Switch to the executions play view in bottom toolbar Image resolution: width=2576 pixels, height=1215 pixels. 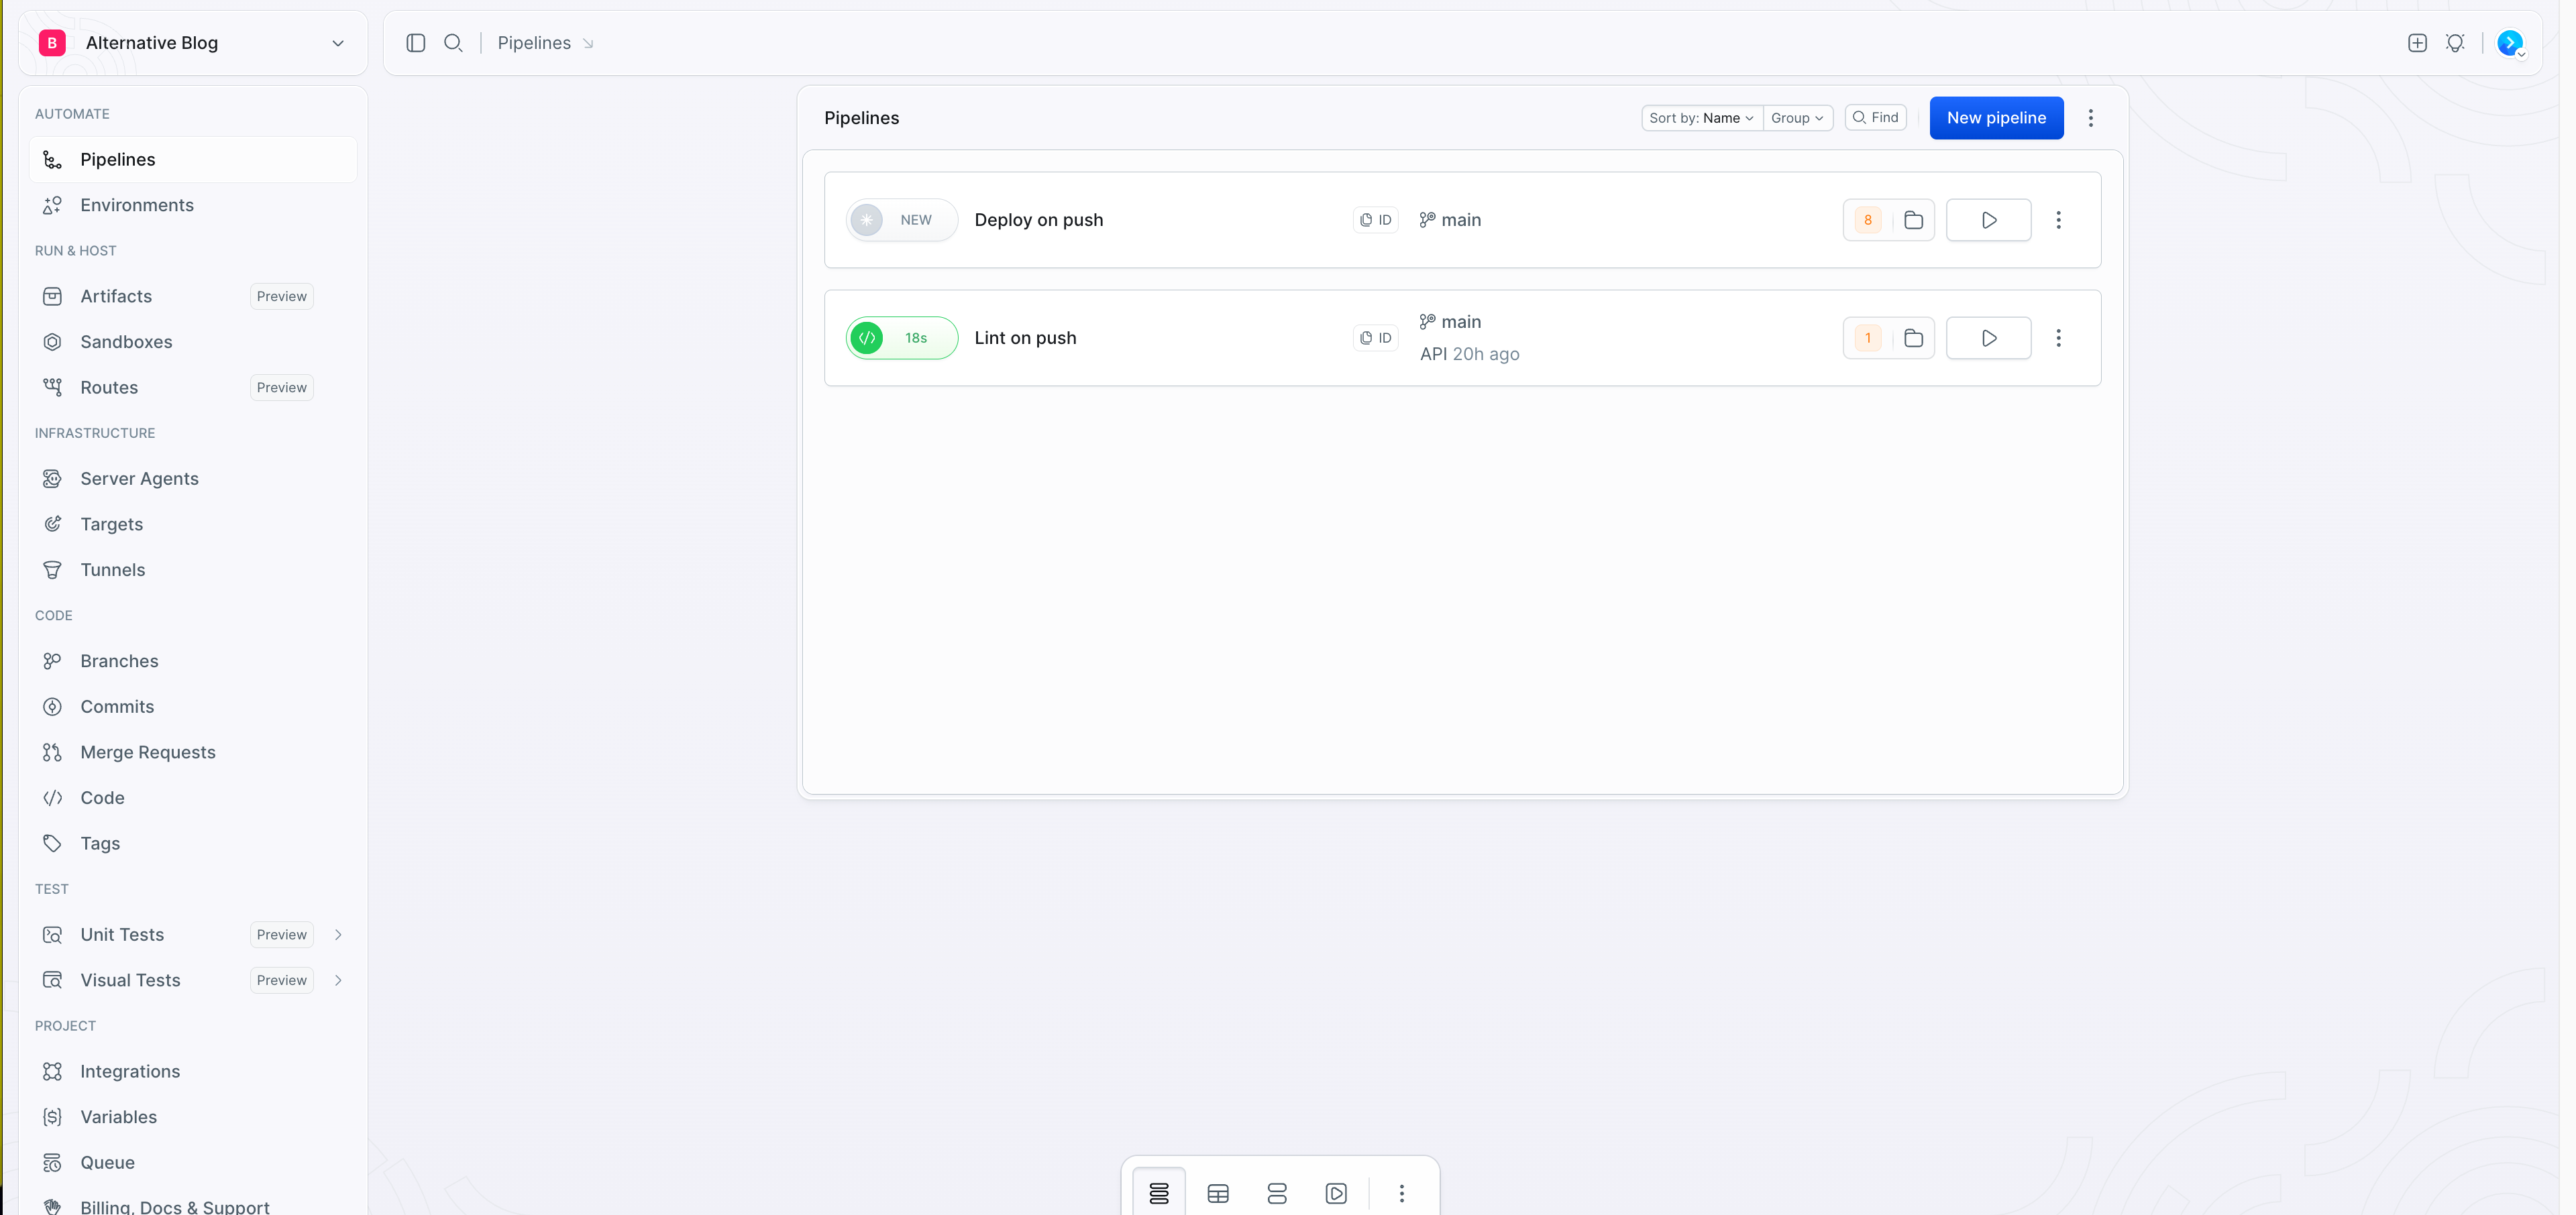pyautogui.click(x=1336, y=1193)
